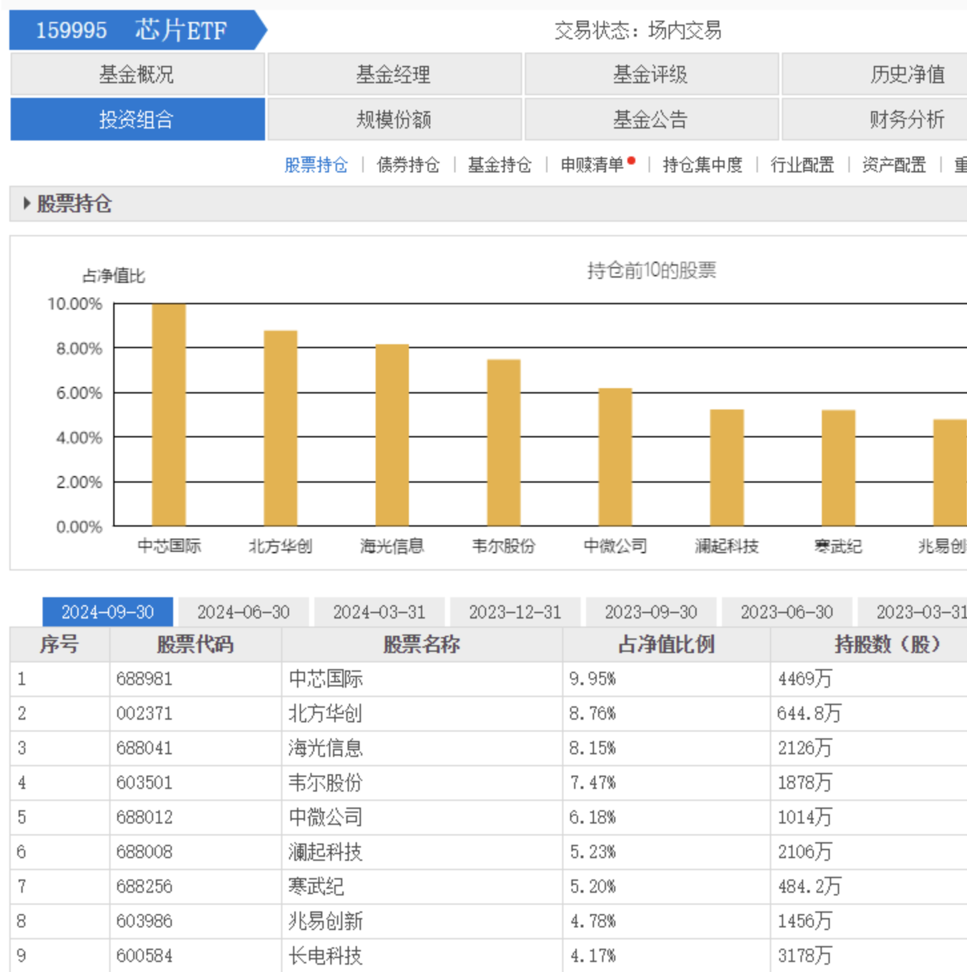Click the 澜起科技 bar in chart
The image size is (967, 972).
tap(727, 467)
